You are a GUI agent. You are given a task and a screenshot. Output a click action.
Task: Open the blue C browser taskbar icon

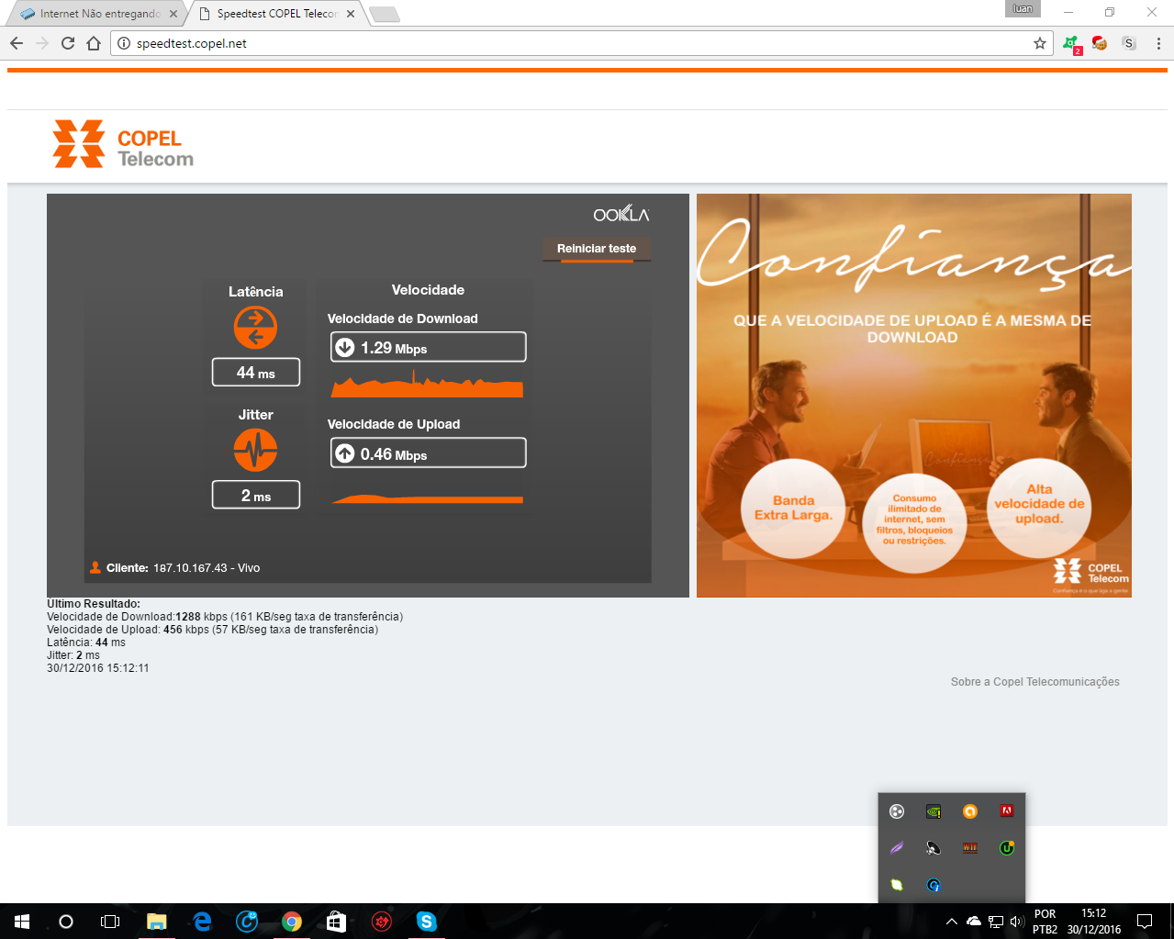click(247, 922)
